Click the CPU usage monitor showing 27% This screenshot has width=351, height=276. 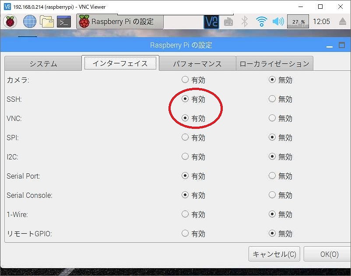pyautogui.click(x=298, y=22)
